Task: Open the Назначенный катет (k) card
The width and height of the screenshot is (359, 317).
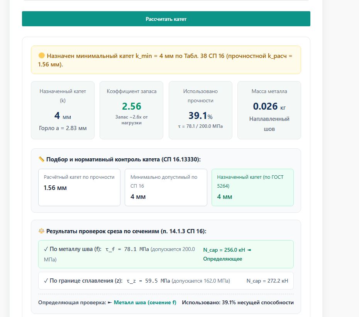Action: click(63, 110)
